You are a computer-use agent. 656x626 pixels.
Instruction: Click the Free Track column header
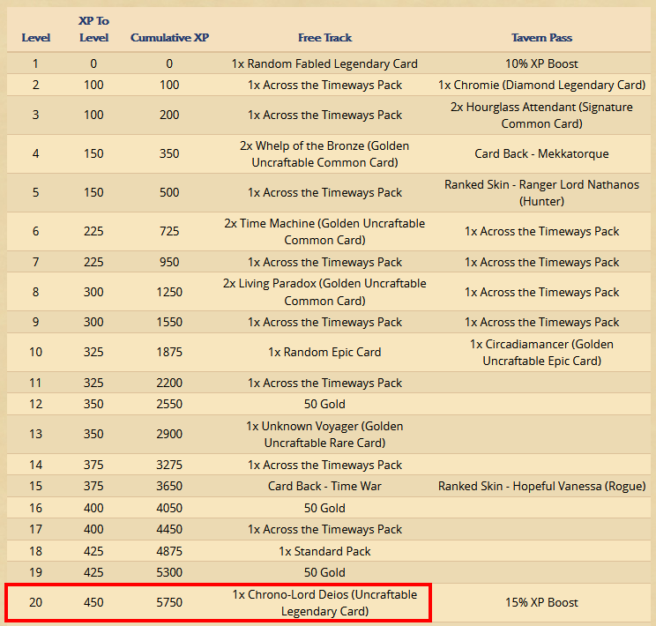pos(324,38)
